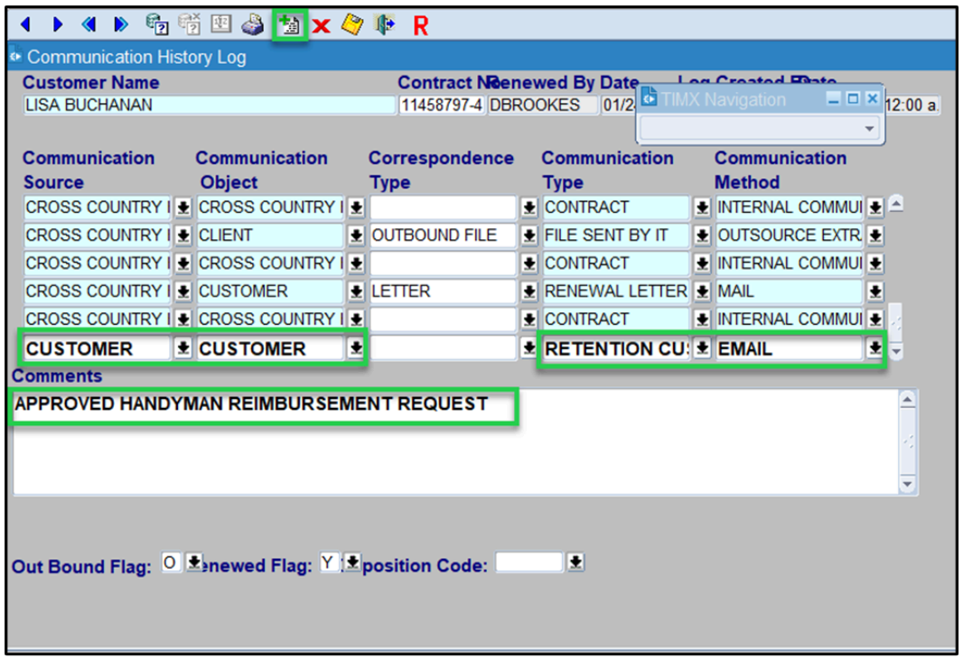The height and width of the screenshot is (658, 963).
Task: Click the Renewed By field DBROOKES
Action: [543, 105]
